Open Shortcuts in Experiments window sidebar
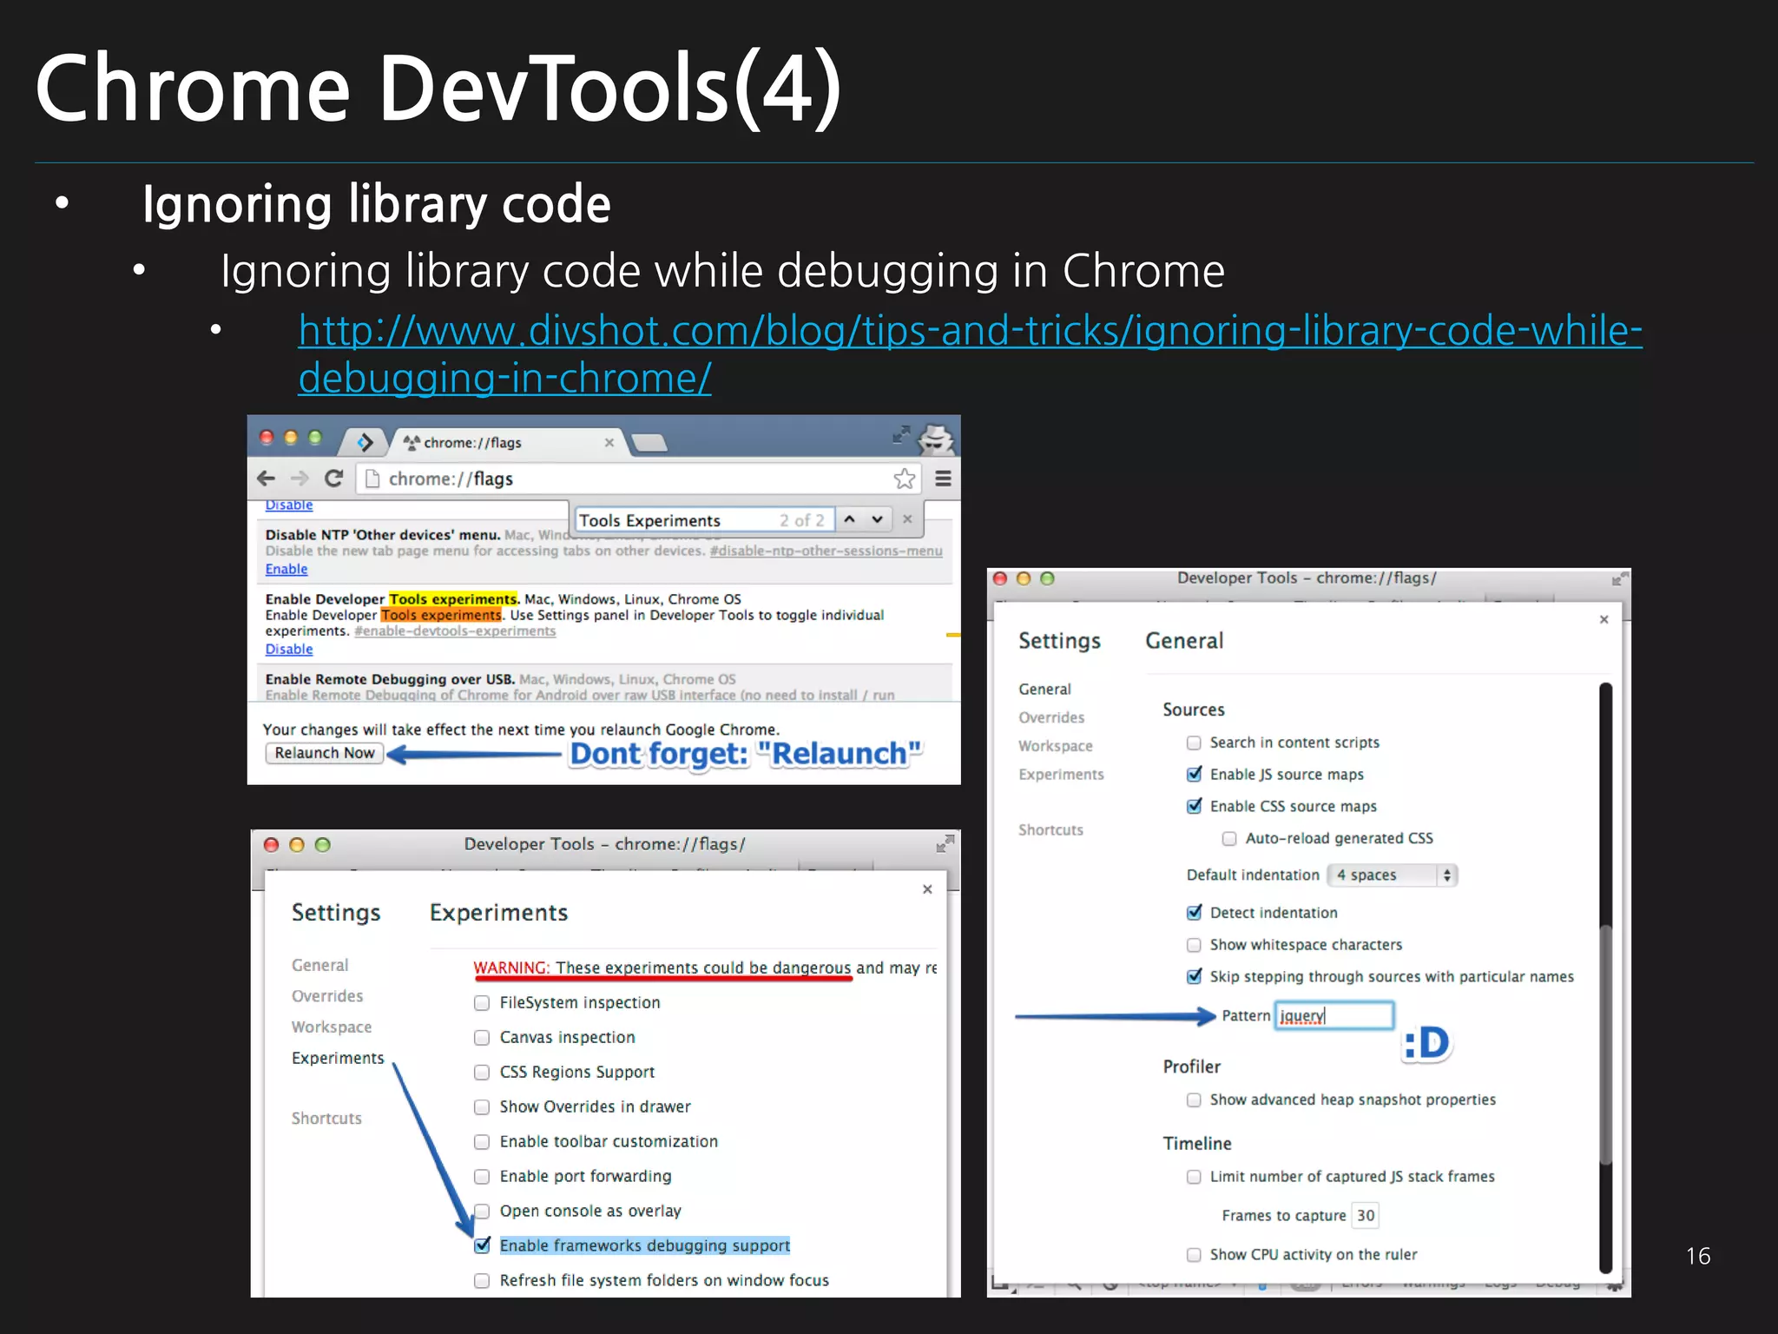The height and width of the screenshot is (1334, 1778). (326, 1119)
